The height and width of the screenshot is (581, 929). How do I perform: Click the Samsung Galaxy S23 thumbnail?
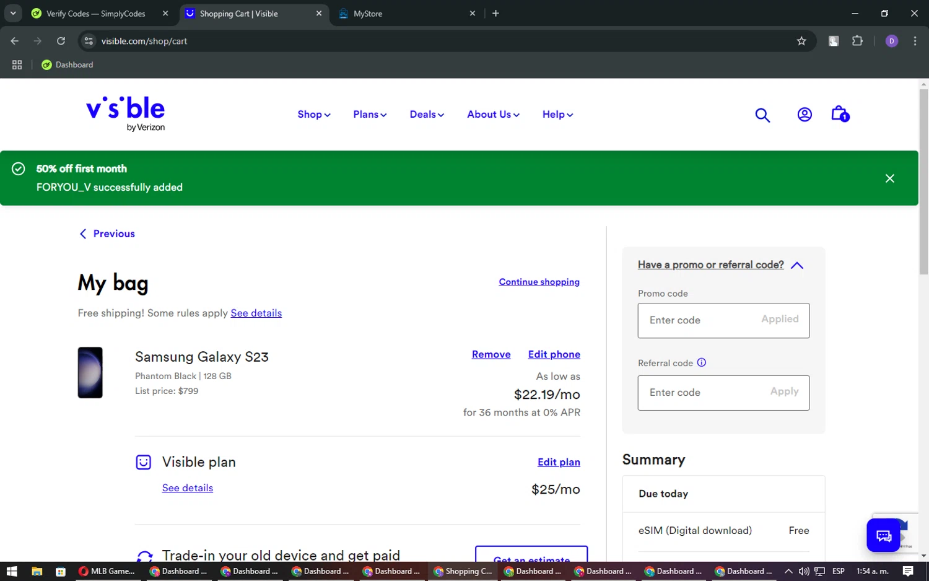point(90,372)
